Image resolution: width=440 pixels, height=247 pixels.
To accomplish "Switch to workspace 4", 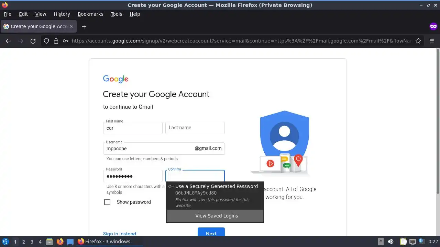I will click(x=40, y=242).
